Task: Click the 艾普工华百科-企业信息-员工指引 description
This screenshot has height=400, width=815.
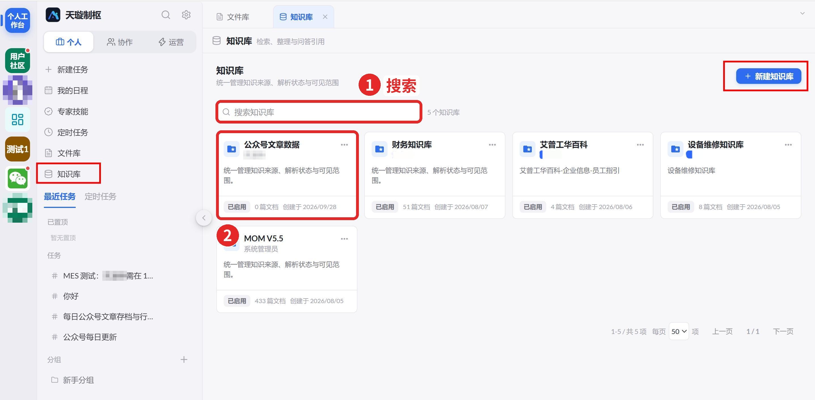Action: click(569, 171)
